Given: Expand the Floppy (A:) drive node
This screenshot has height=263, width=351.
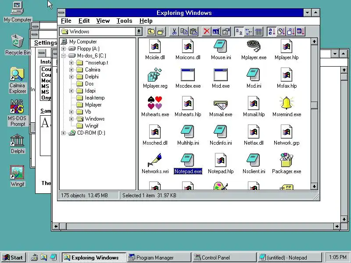Looking at the screenshot, I should (63, 49).
